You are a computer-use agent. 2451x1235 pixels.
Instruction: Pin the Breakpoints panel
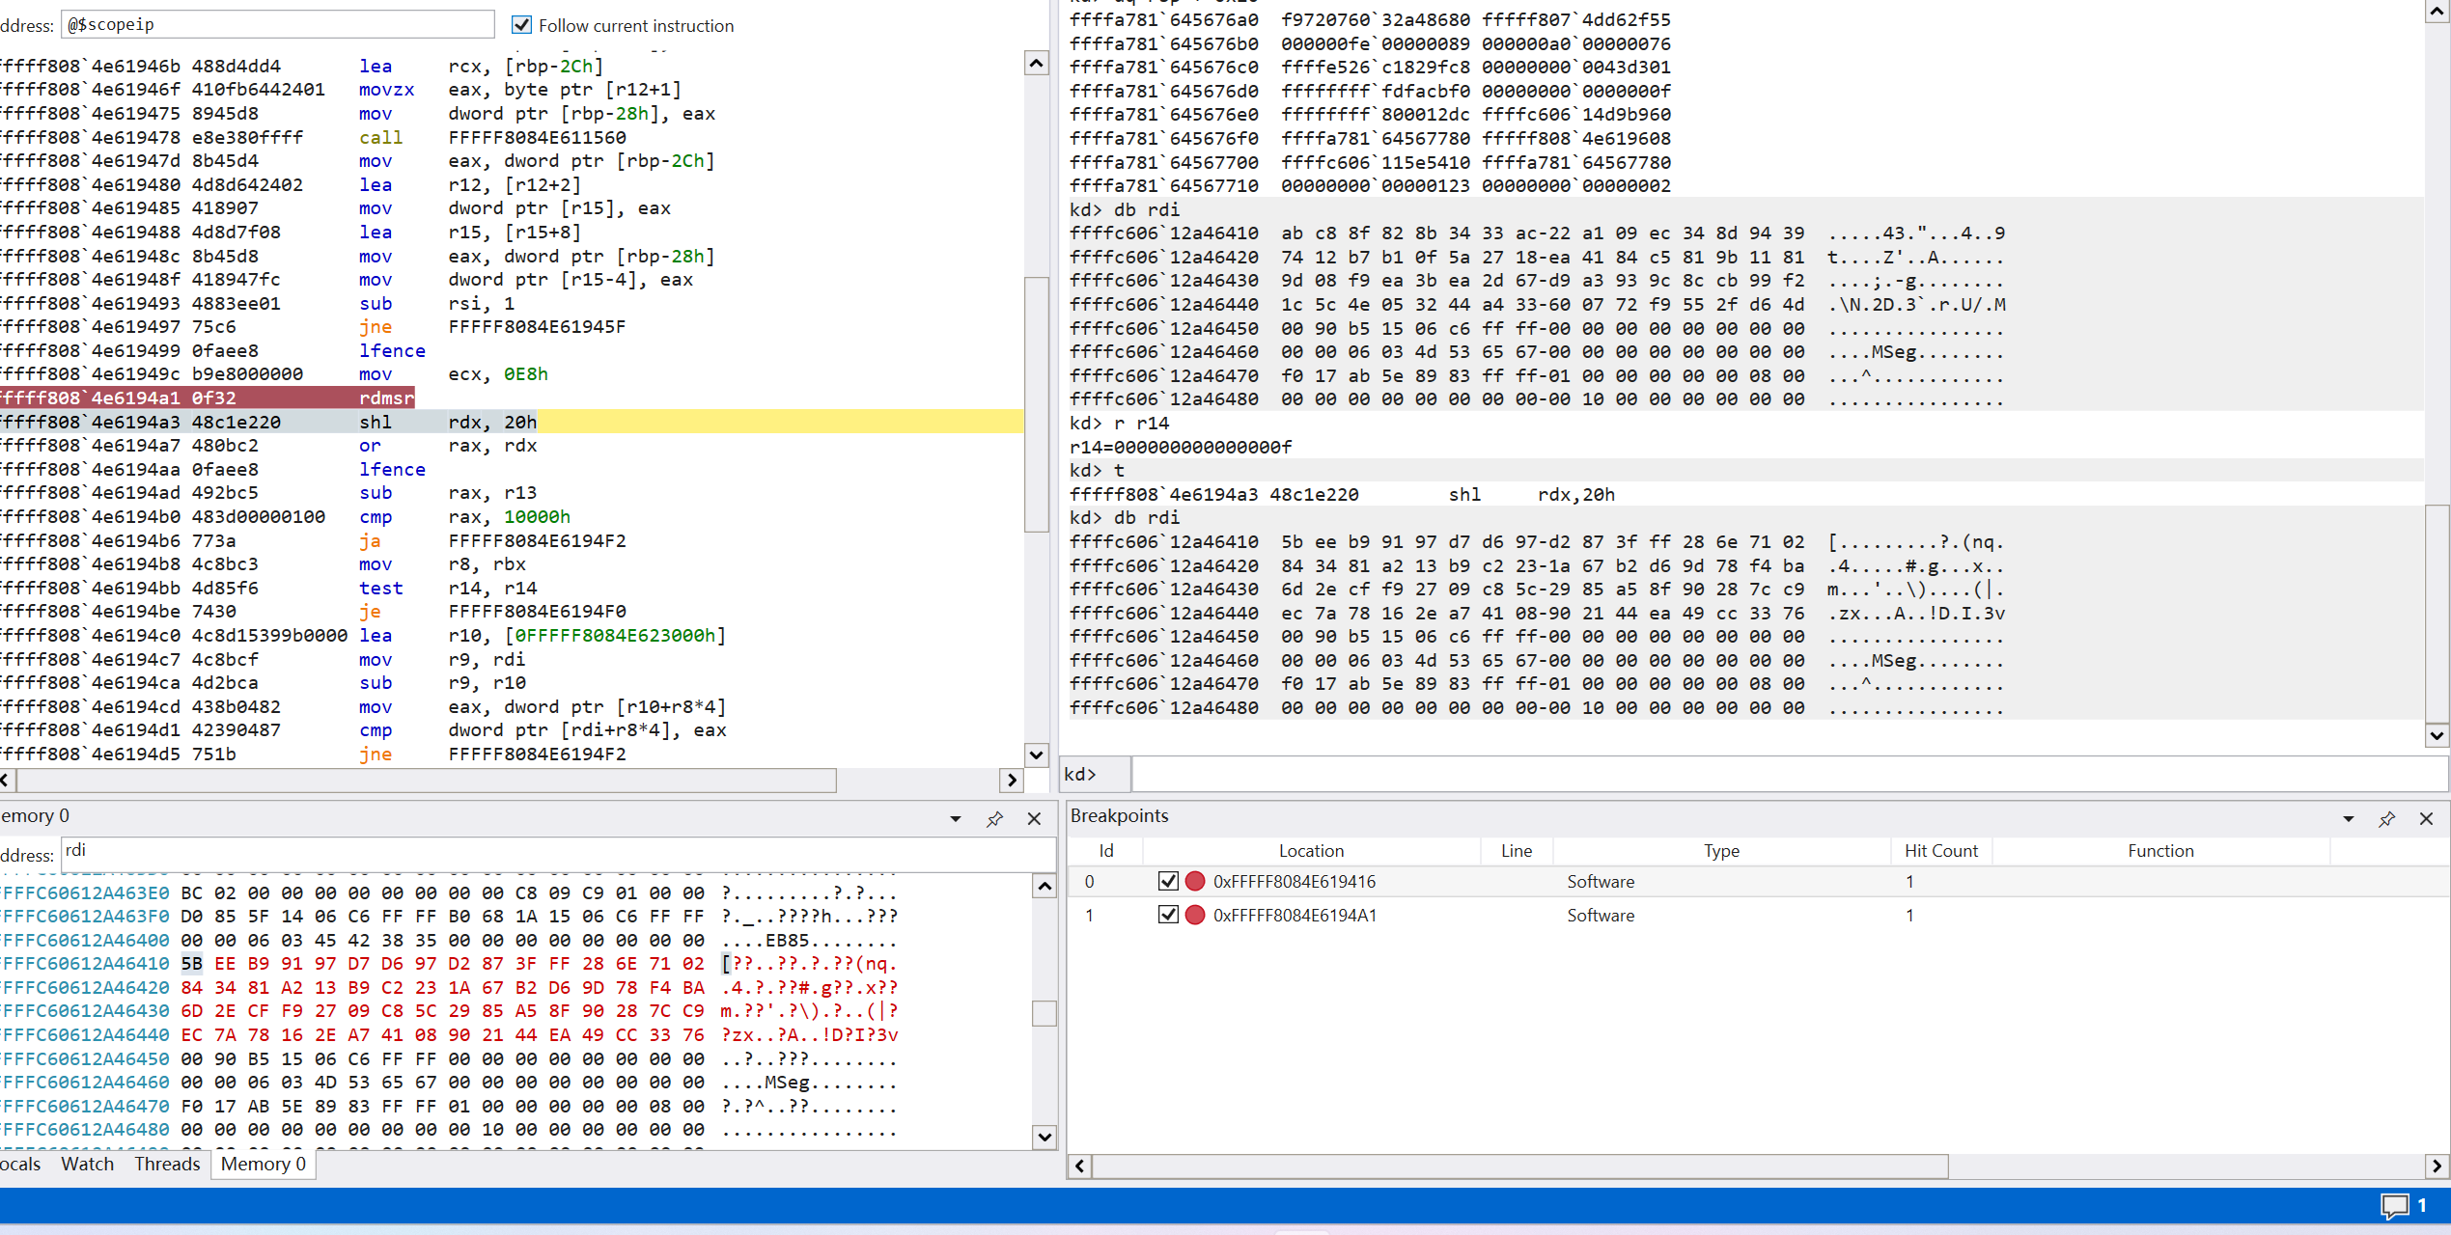(x=2386, y=819)
